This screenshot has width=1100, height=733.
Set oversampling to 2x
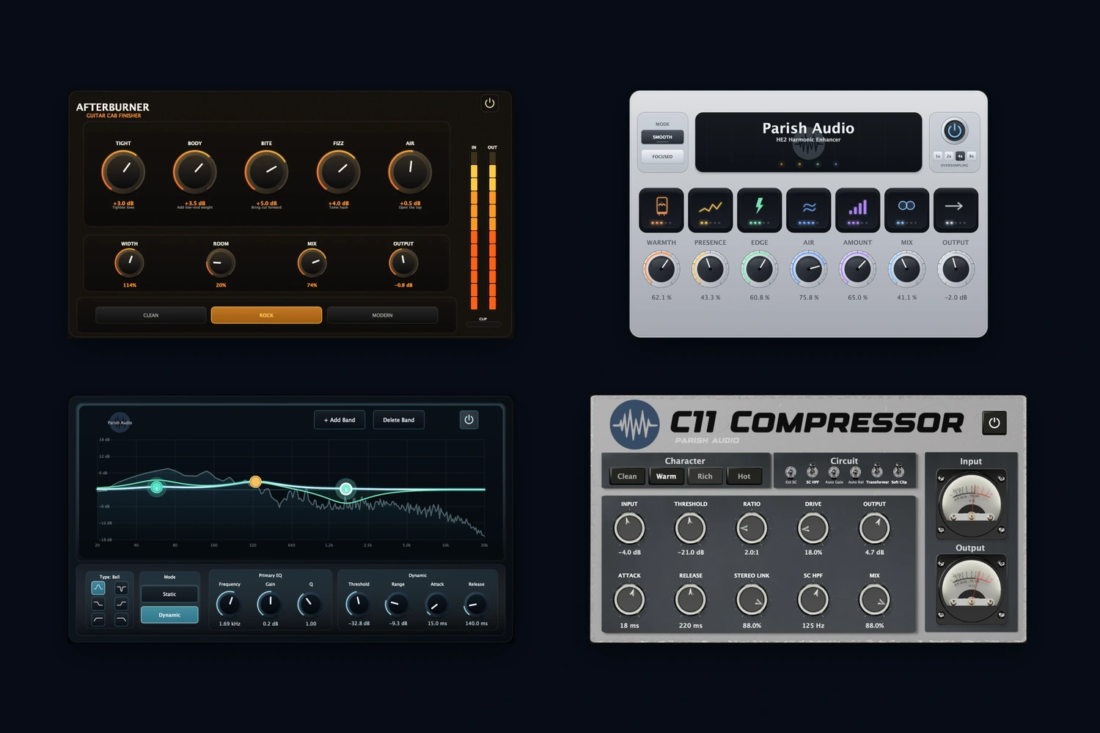949,156
